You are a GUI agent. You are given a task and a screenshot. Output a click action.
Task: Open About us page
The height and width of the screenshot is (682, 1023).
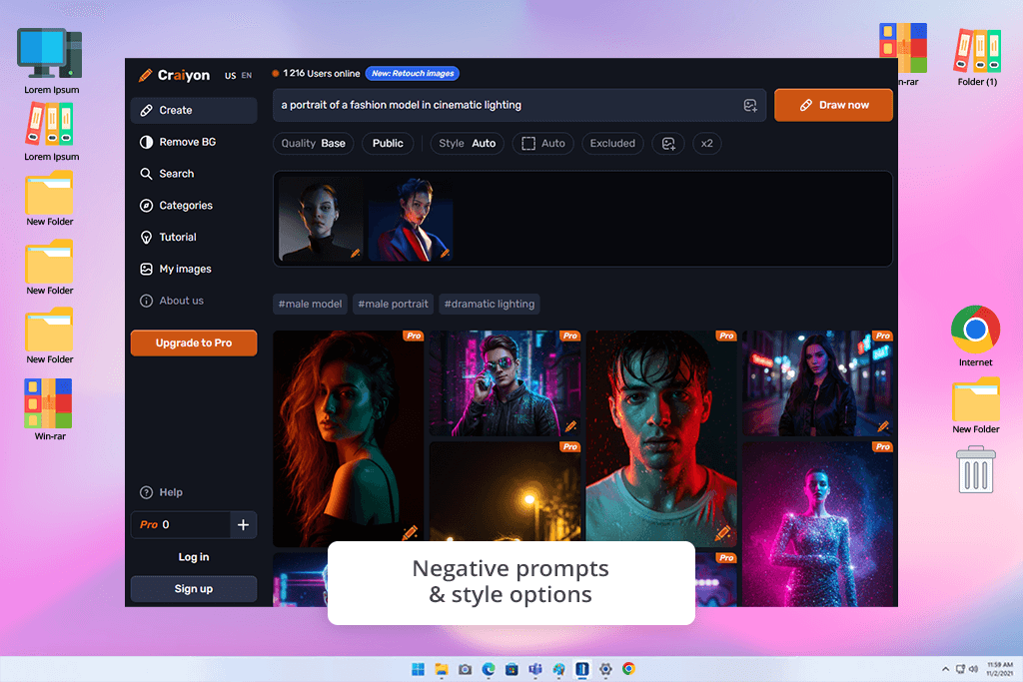[x=194, y=301]
